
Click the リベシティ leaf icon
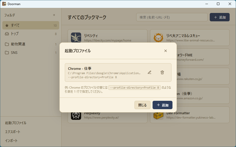pos(76,37)
